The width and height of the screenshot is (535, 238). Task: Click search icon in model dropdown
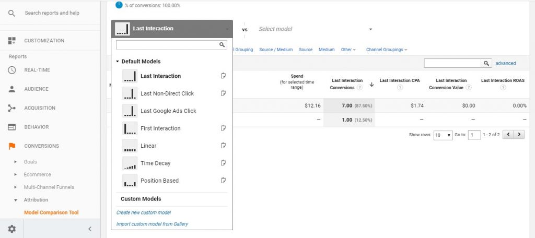point(222,45)
